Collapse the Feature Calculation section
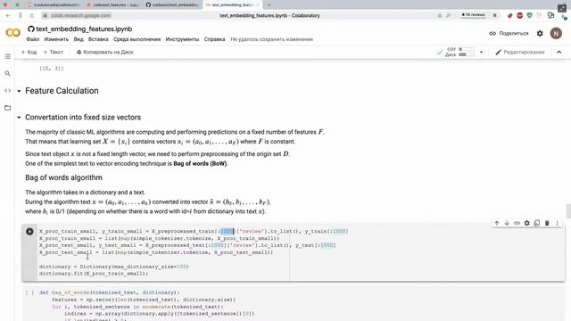This screenshot has width=571, height=321. click(19, 91)
